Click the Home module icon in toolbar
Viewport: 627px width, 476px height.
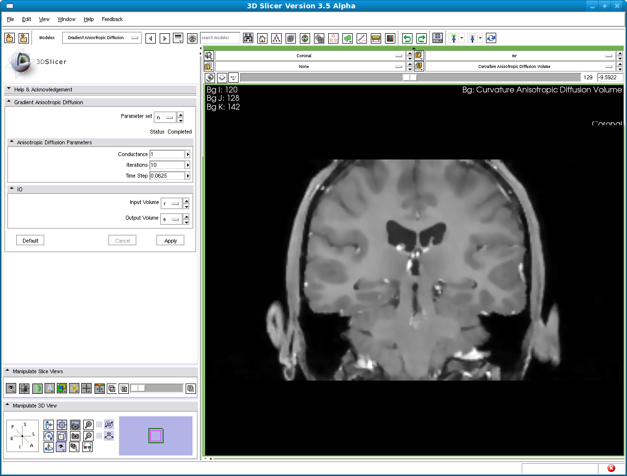[263, 38]
